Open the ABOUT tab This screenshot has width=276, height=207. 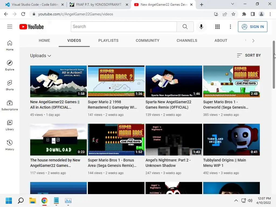[x=221, y=40]
